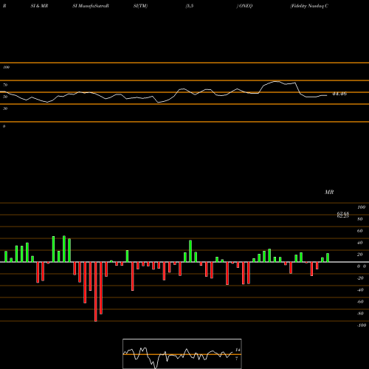Click the 44.46 RSI value label
This screenshot has width=369, height=369.
pyautogui.click(x=339, y=94)
